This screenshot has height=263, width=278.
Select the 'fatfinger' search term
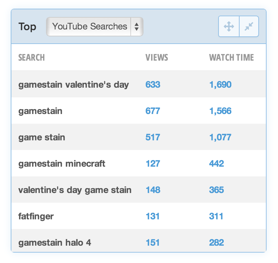coord(36,216)
